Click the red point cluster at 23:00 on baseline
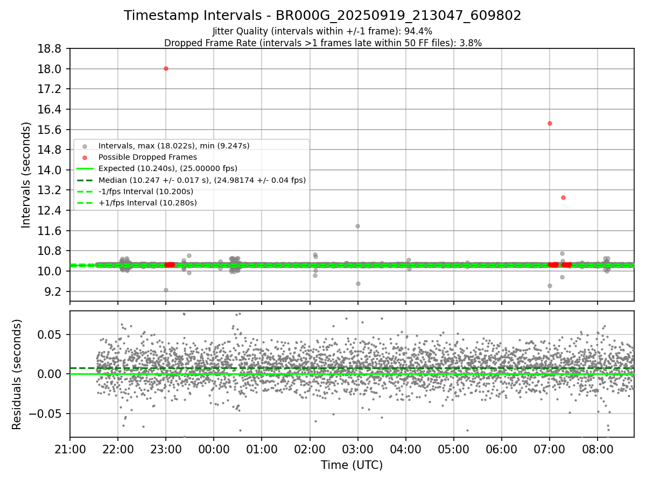Screen dimensions: 646x484 [170, 265]
